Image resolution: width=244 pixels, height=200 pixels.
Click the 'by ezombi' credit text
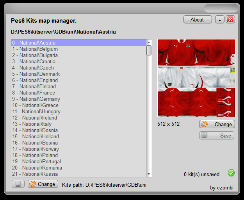click(x=222, y=188)
